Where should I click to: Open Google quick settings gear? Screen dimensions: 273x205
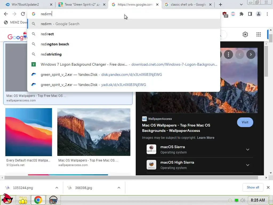click(245, 34)
